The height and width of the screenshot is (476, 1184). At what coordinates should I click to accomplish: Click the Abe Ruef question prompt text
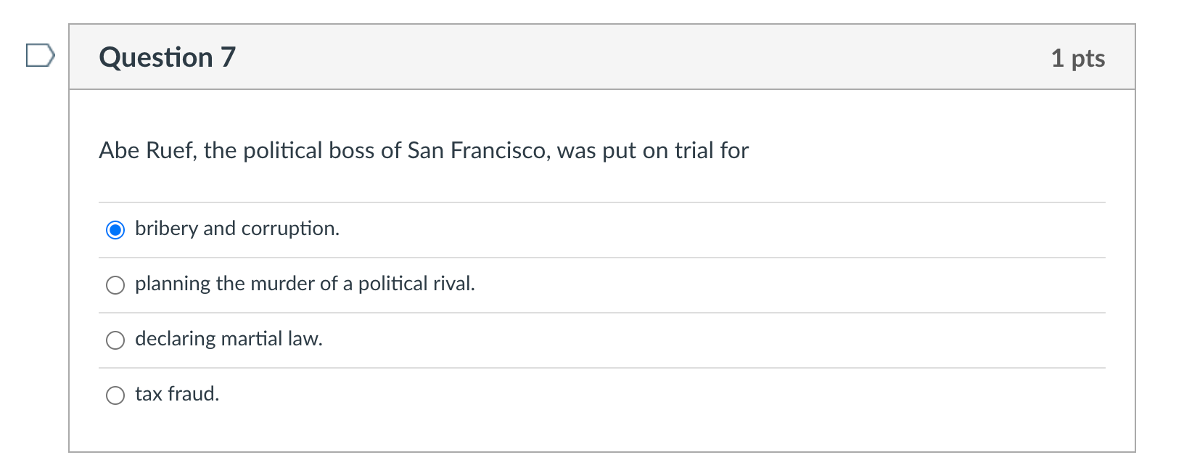pos(424,151)
